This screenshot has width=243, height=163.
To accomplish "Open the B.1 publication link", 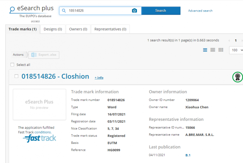I will point(188,155).
